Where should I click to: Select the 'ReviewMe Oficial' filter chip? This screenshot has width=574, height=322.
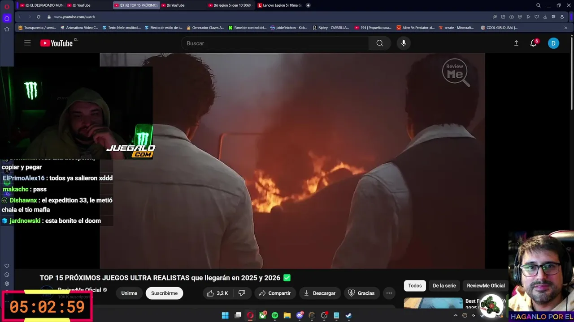pos(486,285)
